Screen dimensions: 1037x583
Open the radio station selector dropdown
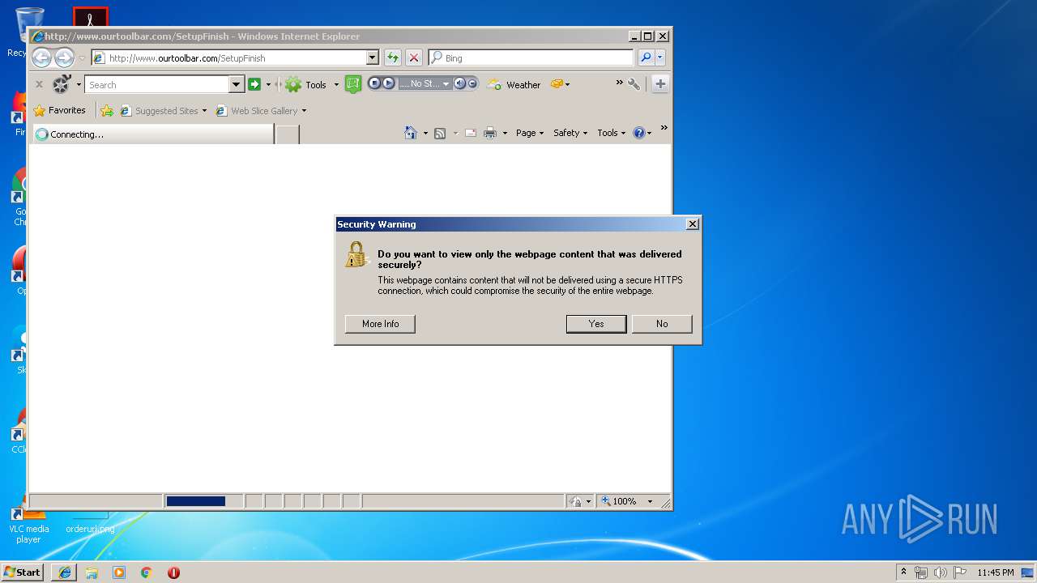click(x=446, y=84)
